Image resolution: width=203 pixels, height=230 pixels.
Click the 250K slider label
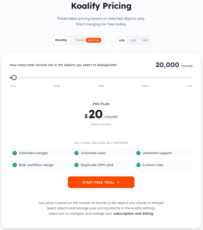[57, 86]
